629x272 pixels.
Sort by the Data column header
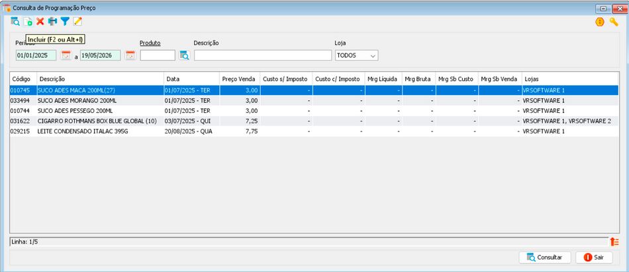click(x=192, y=79)
